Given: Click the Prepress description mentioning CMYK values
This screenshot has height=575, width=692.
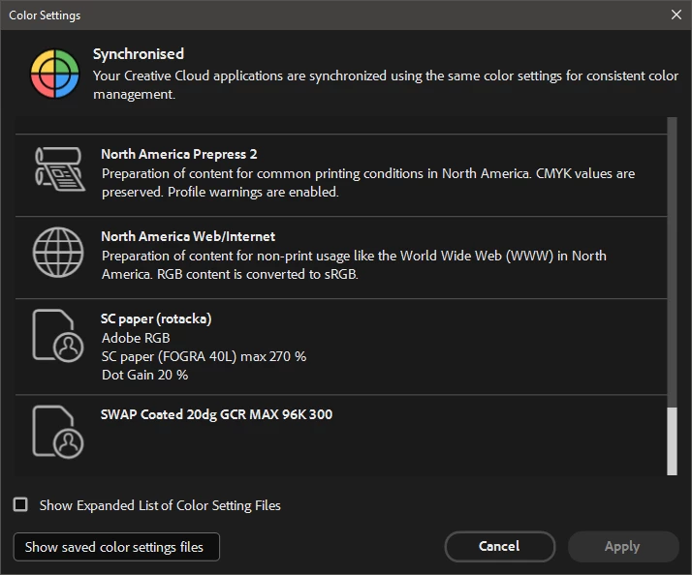Looking at the screenshot, I should [368, 183].
